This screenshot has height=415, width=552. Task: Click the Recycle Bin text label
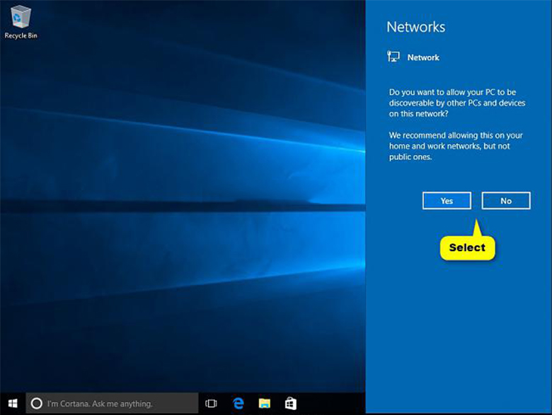coord(21,35)
